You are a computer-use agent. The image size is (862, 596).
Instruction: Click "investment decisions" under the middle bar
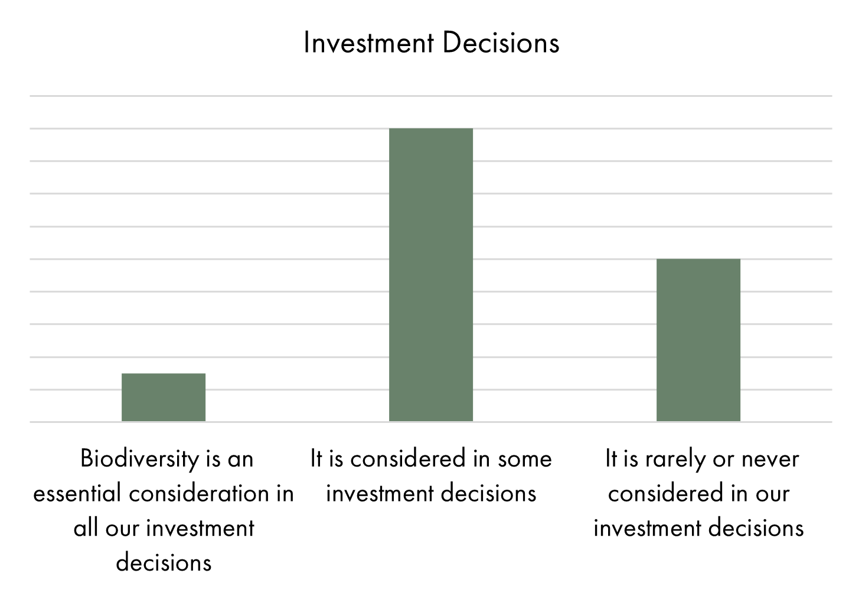pyautogui.click(x=431, y=493)
